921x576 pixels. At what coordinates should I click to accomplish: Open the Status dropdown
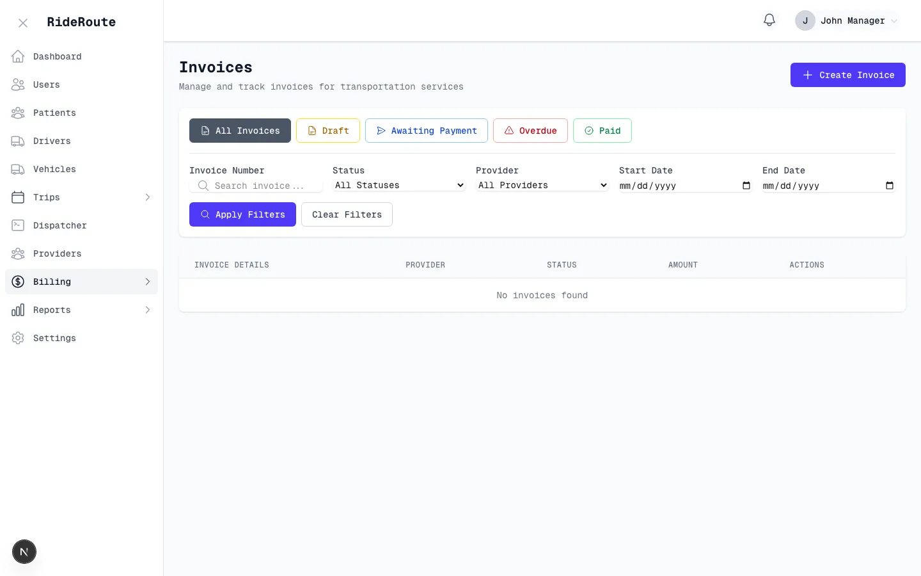click(x=399, y=185)
